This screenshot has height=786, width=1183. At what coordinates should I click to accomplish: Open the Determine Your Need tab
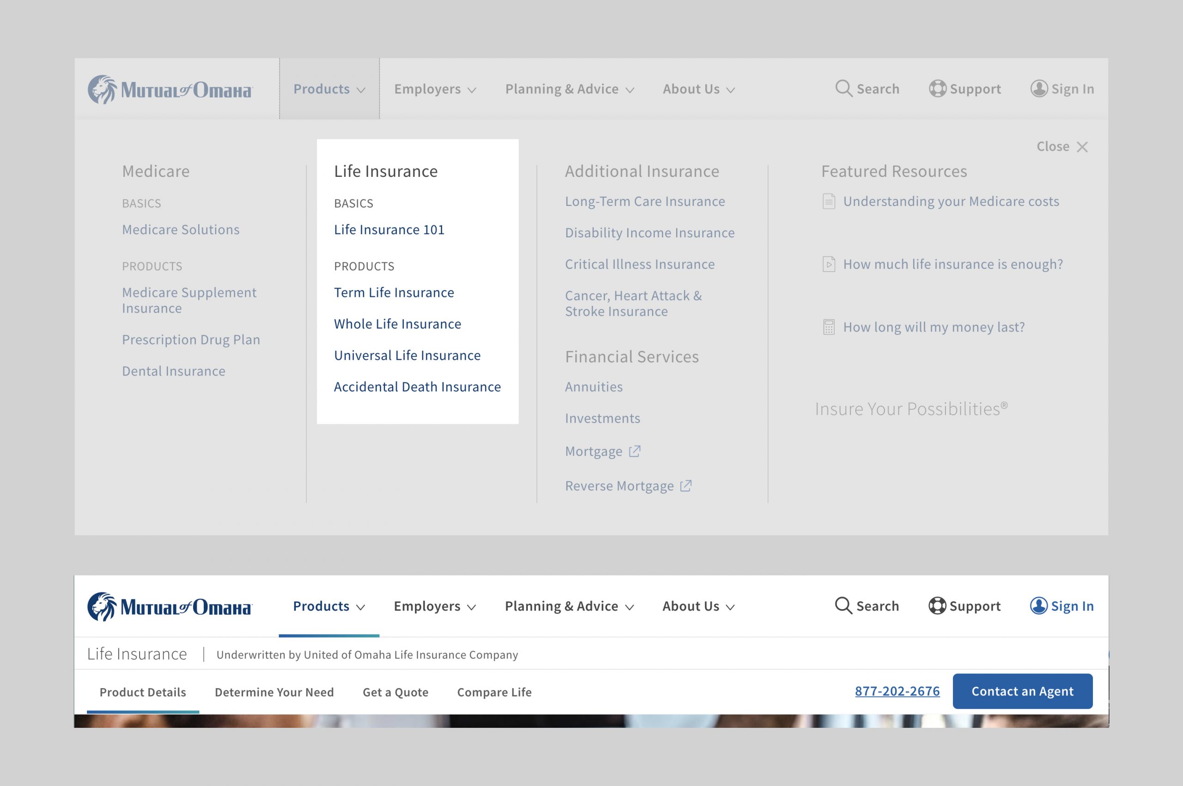pos(274,692)
